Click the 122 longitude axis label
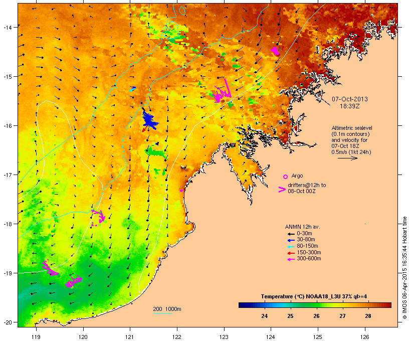This screenshot has height=341, width=411. click(x=177, y=337)
